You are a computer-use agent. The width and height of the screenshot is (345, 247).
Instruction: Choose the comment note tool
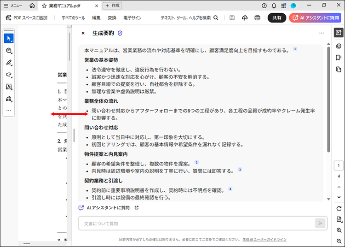click(9, 51)
